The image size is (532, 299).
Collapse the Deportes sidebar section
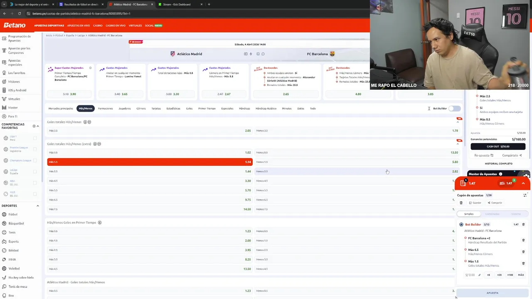coord(38,206)
